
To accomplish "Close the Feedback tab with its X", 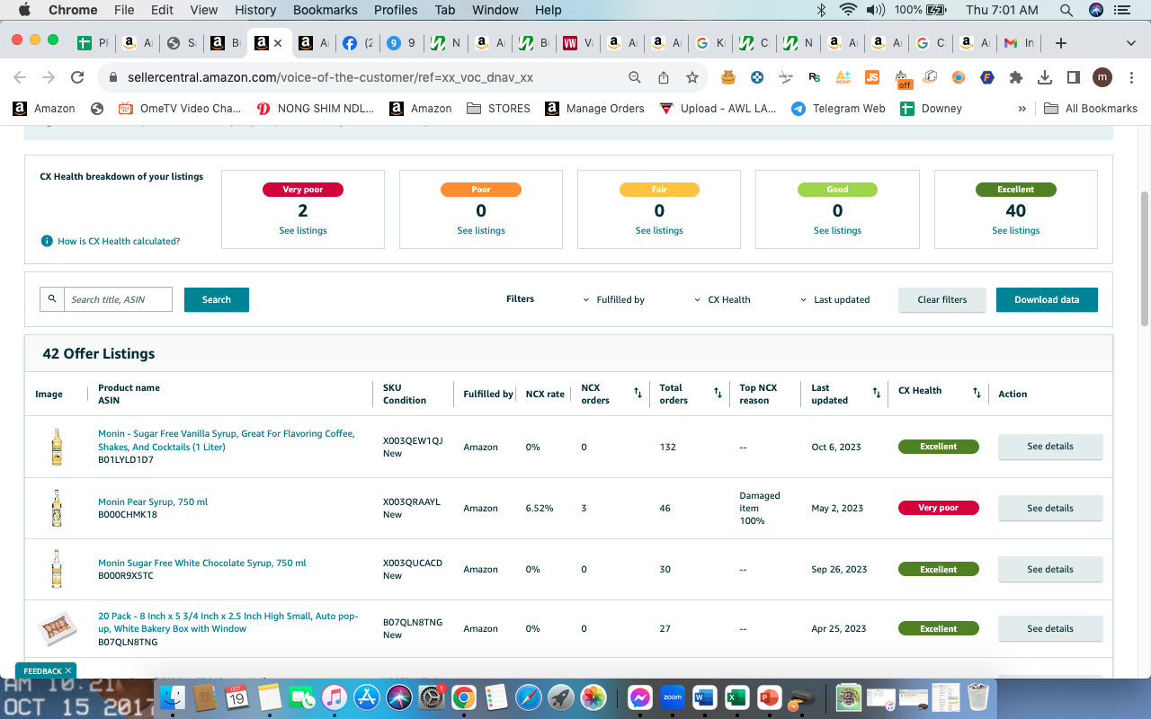I will pos(68,671).
